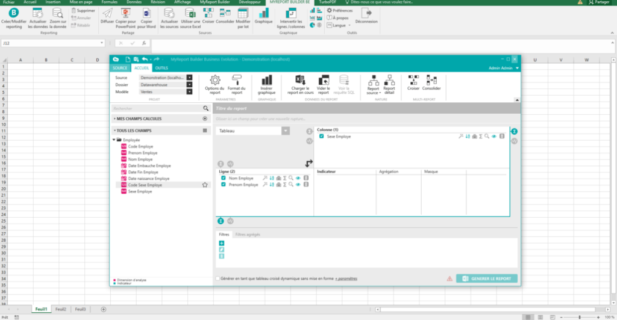The width and height of the screenshot is (617, 320).
Task: Open the Dossier dropdown
Action: point(189,85)
